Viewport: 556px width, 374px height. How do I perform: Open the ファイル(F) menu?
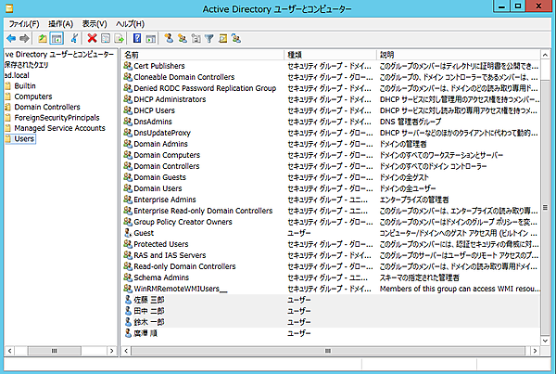click(24, 24)
